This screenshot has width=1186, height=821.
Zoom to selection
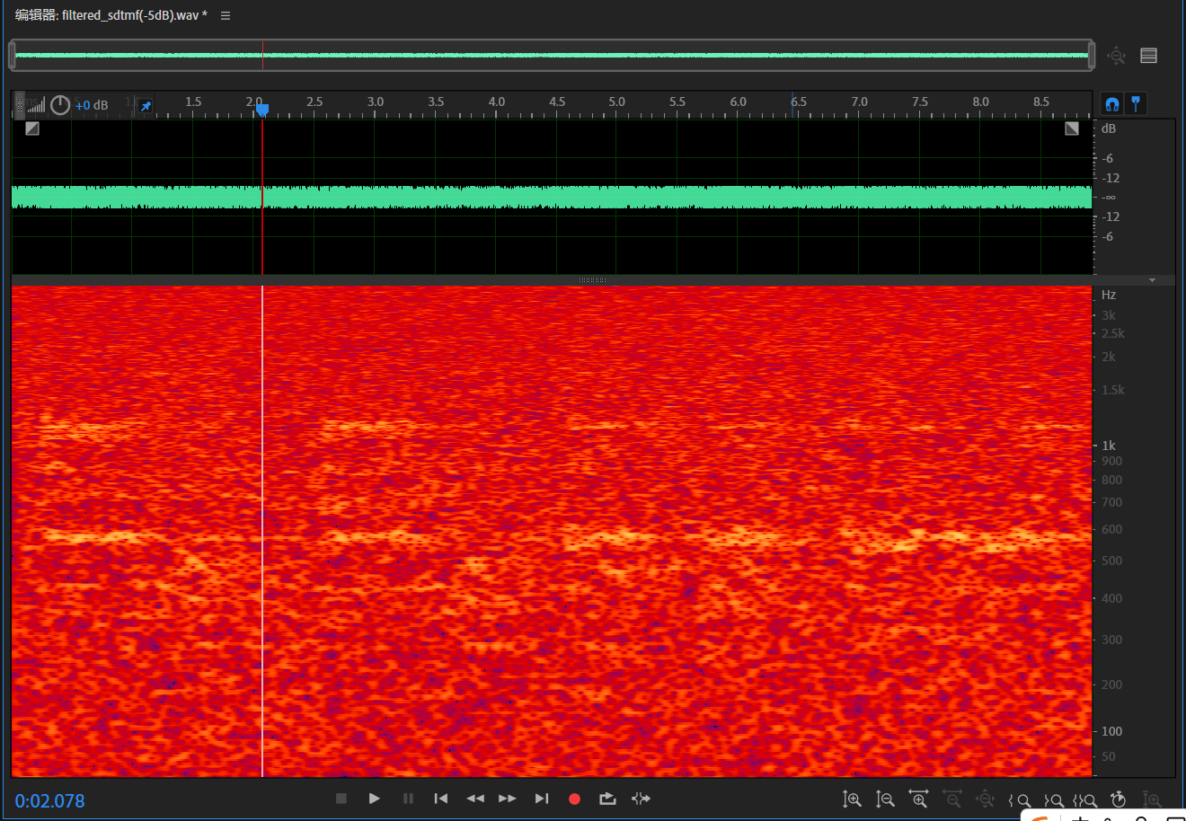(x=1084, y=799)
